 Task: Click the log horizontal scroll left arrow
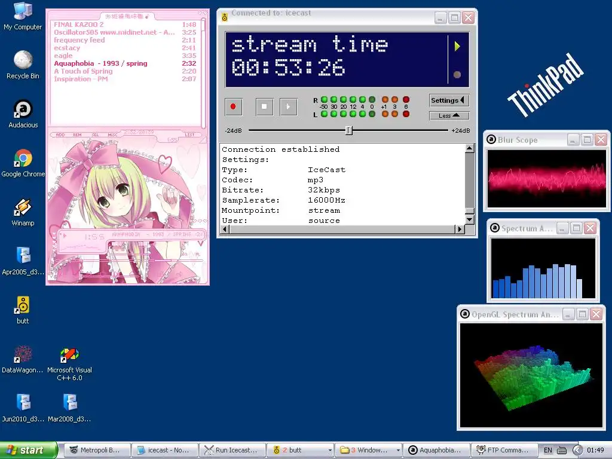[225, 229]
